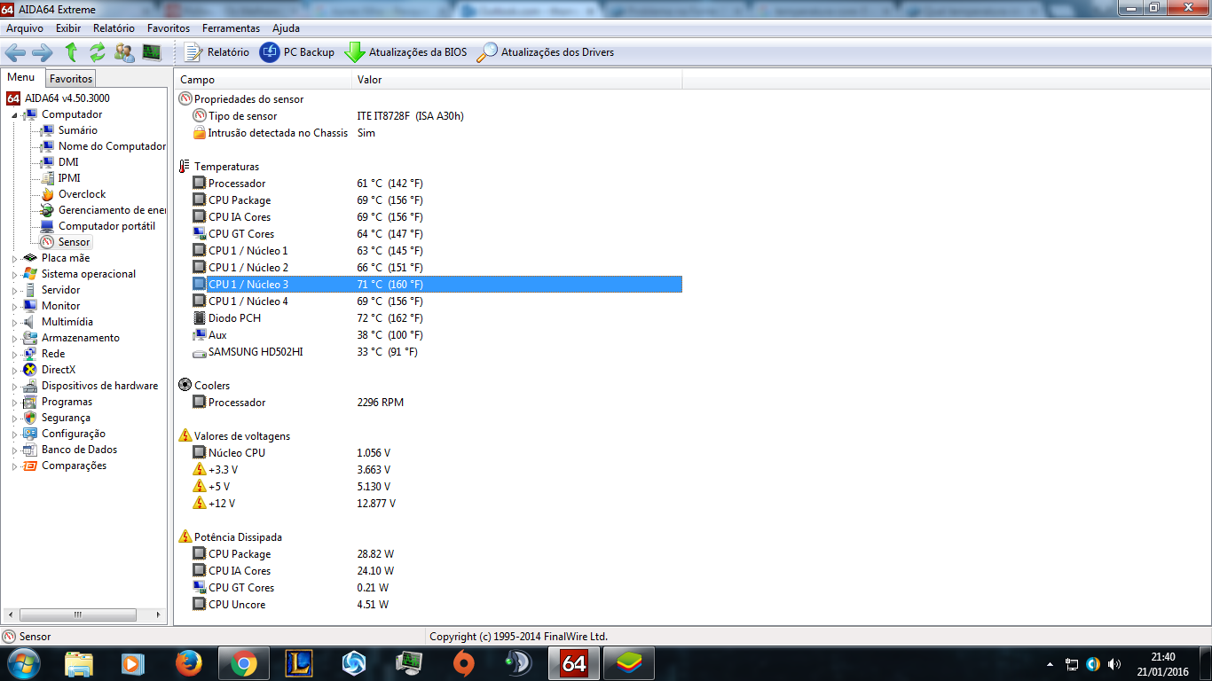This screenshot has height=681, width=1212.
Task: Expand the DirectX tree node
Action: (x=14, y=370)
